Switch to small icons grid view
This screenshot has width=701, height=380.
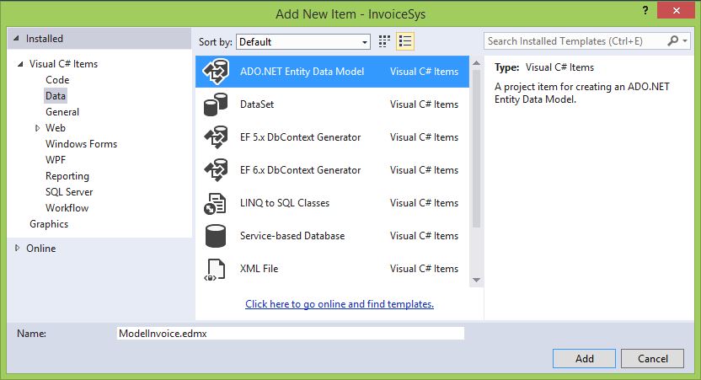[x=384, y=41]
